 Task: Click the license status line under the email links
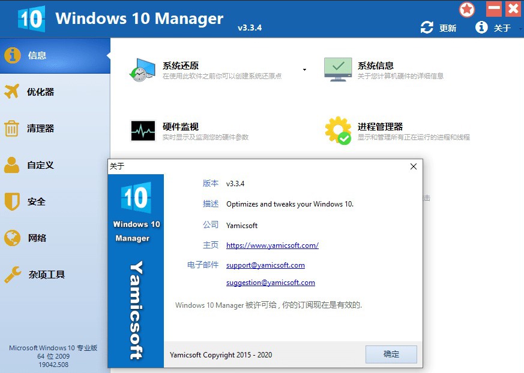pos(268,305)
